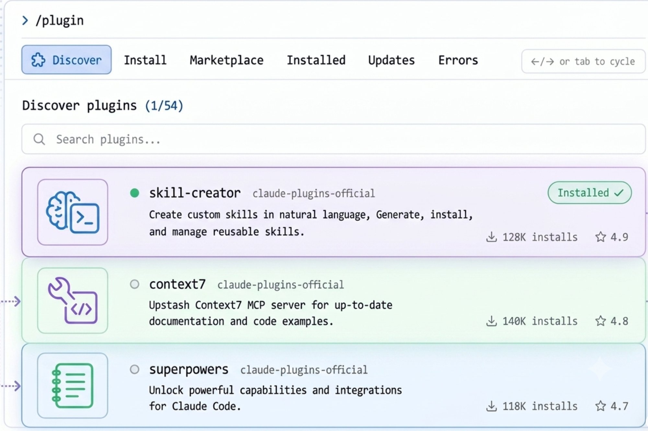The width and height of the screenshot is (648, 431).
Task: Click the 4.8 rating value
Action: tap(619, 321)
